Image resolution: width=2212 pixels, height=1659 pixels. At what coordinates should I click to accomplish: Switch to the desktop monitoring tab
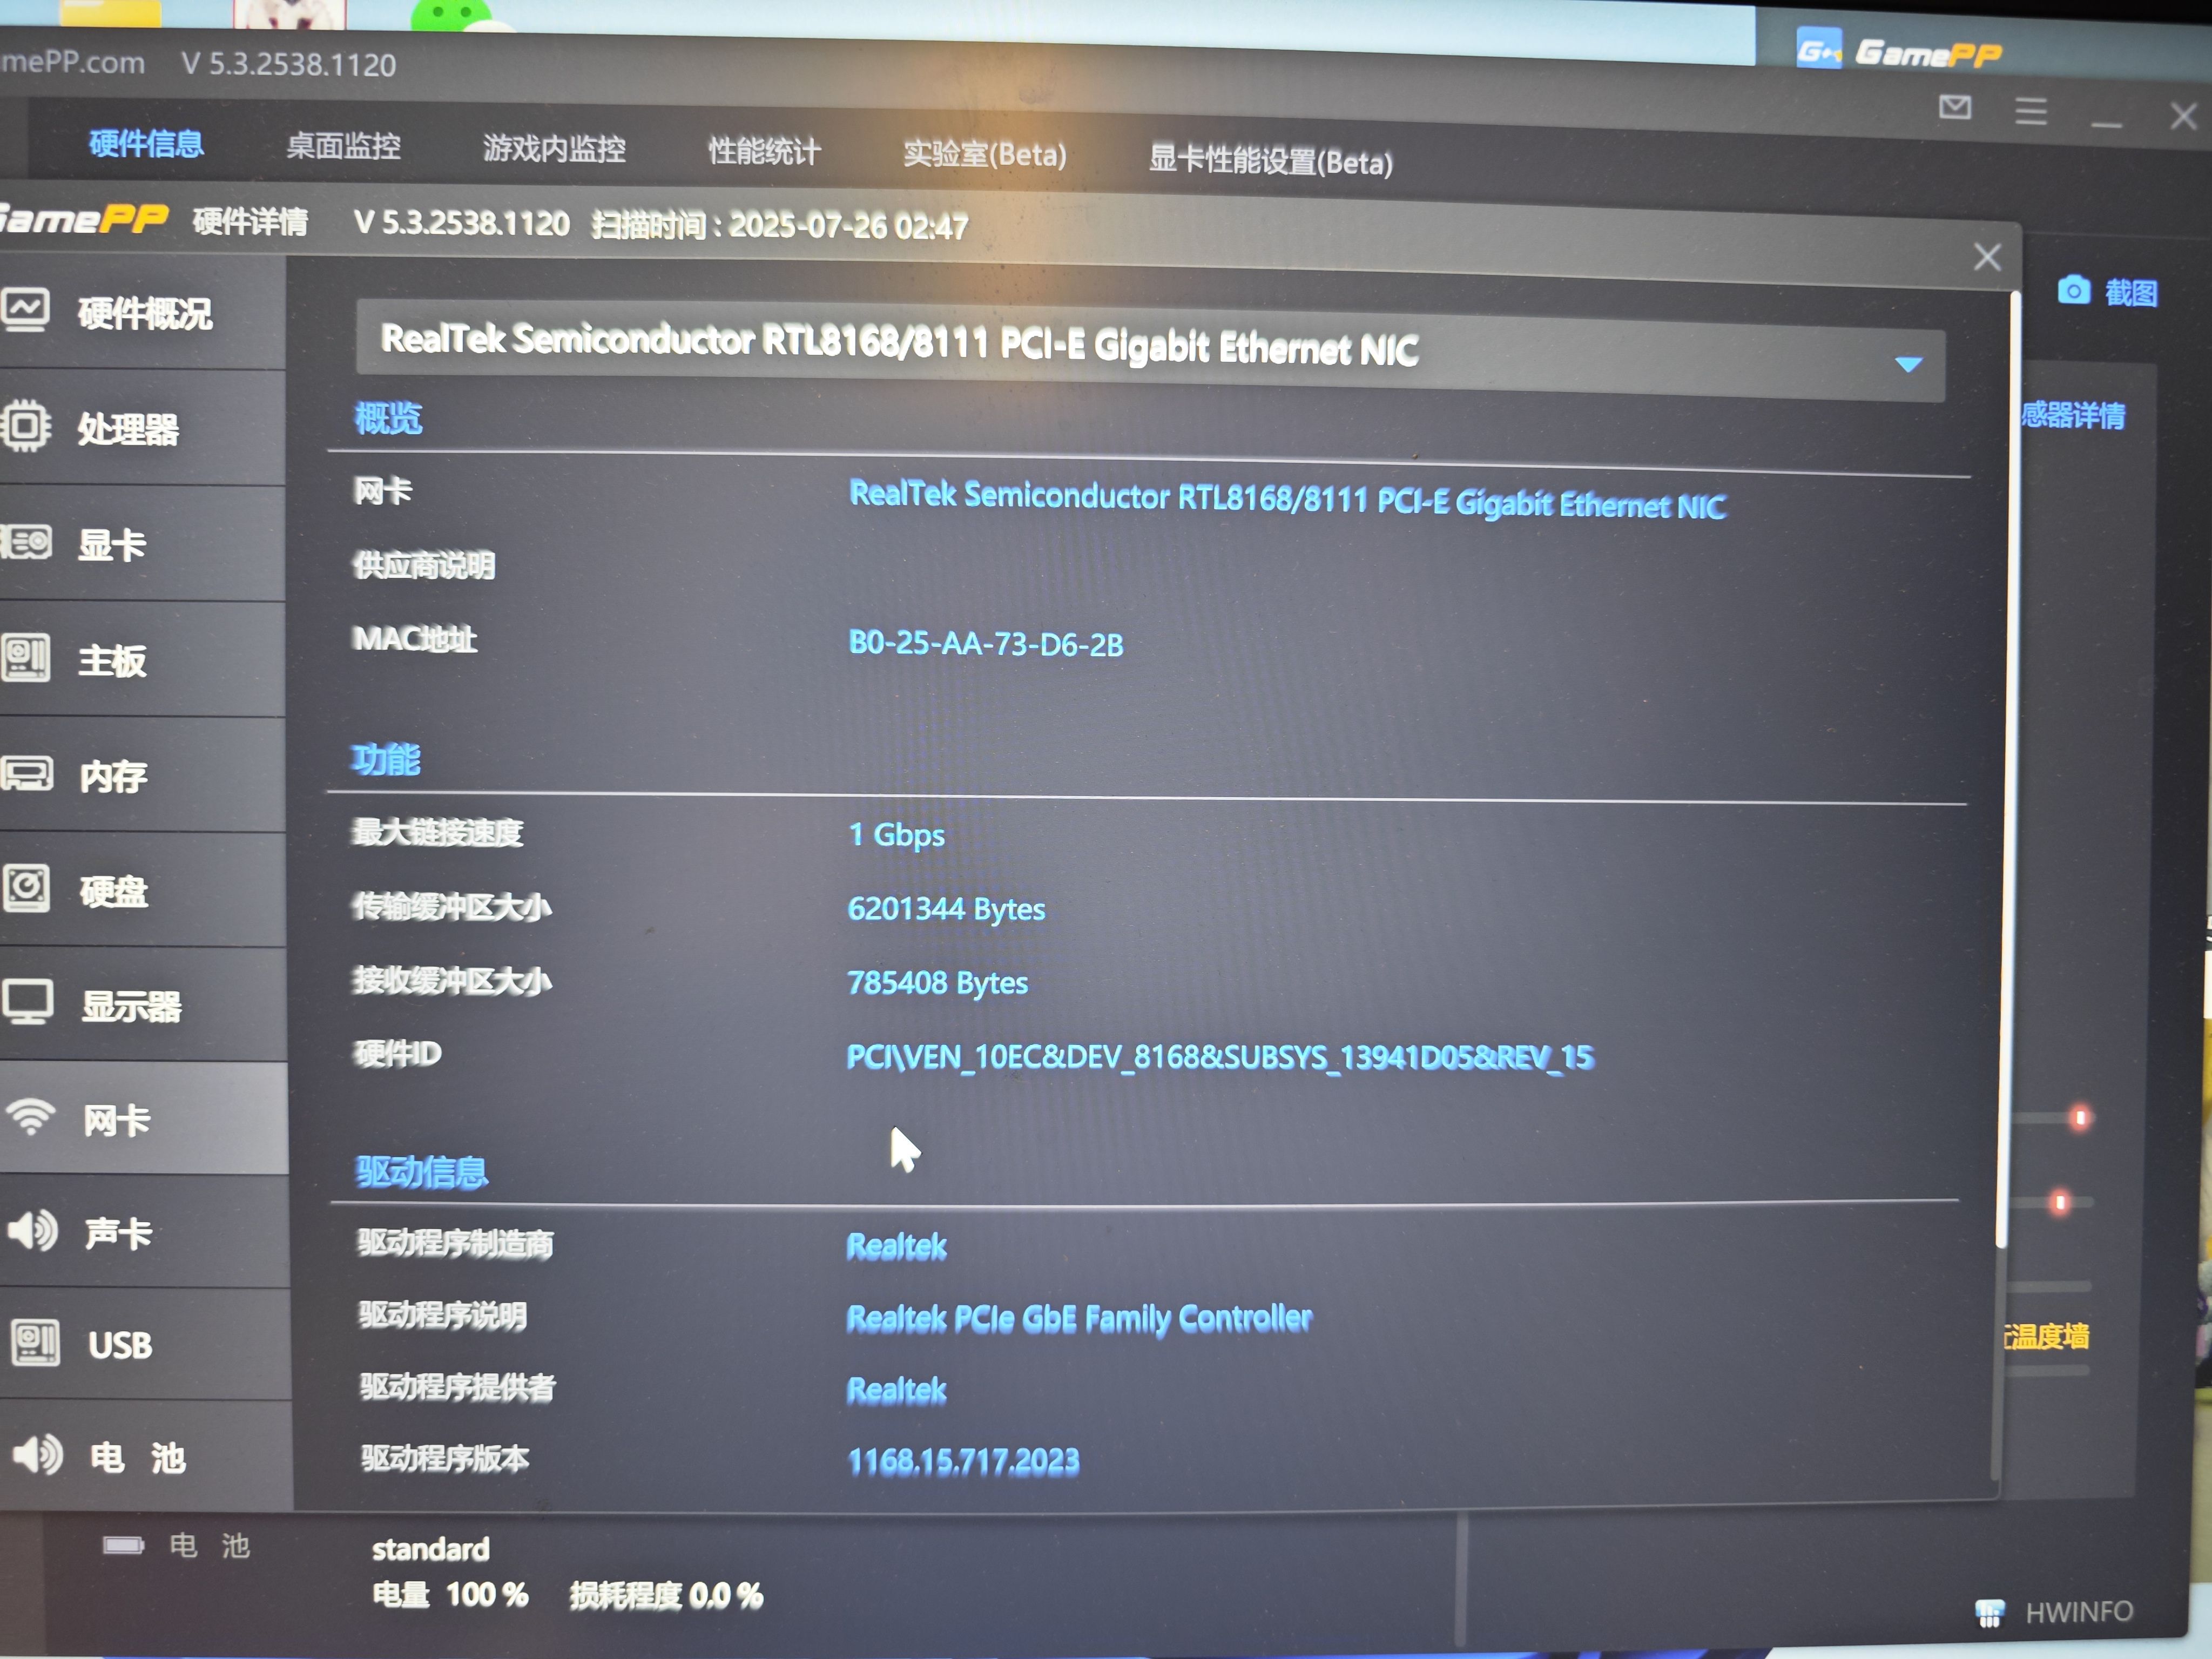click(x=343, y=147)
